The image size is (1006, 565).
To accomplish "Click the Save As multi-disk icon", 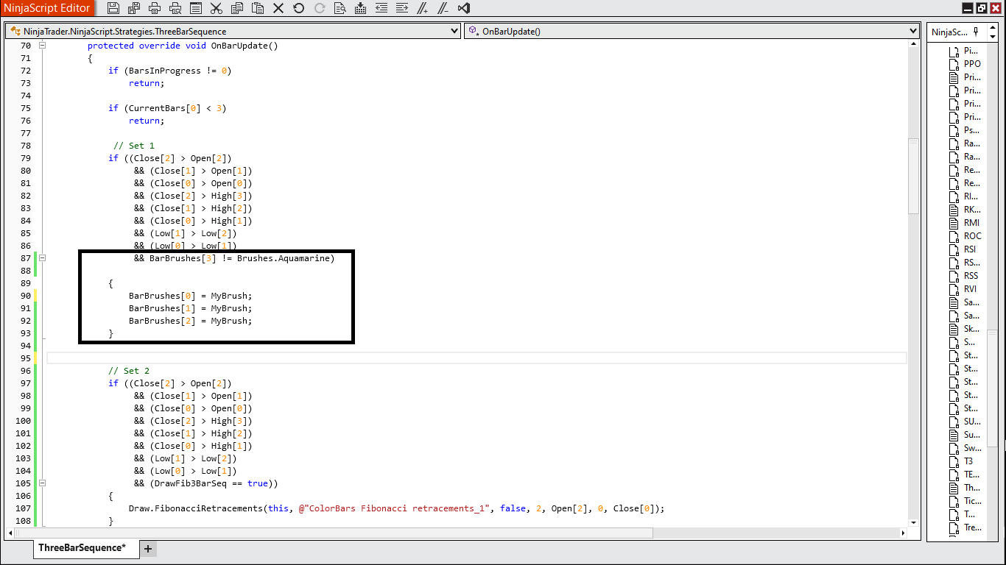I will click(x=133, y=8).
